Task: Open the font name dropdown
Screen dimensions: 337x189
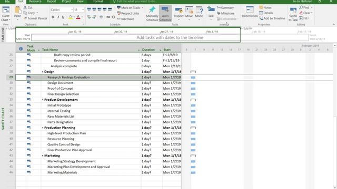Action: pos(72,10)
